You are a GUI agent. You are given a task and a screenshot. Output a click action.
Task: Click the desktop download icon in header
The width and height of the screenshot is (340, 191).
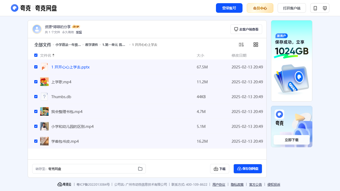(x=325, y=8)
